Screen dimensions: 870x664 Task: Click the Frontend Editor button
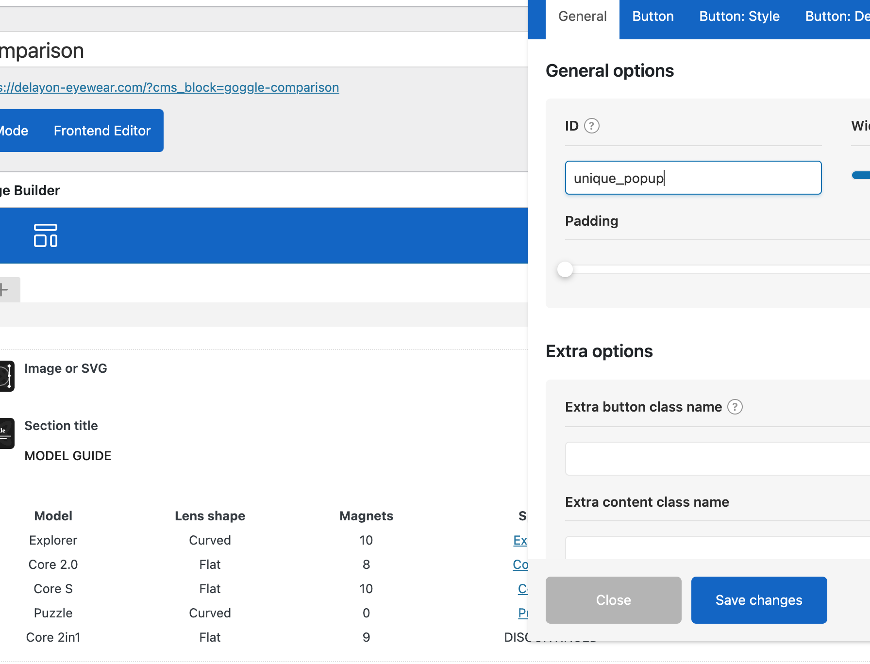102,131
